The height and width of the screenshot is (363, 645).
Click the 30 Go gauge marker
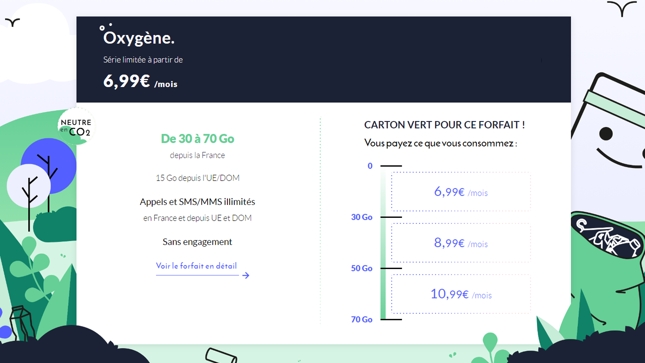(x=362, y=217)
